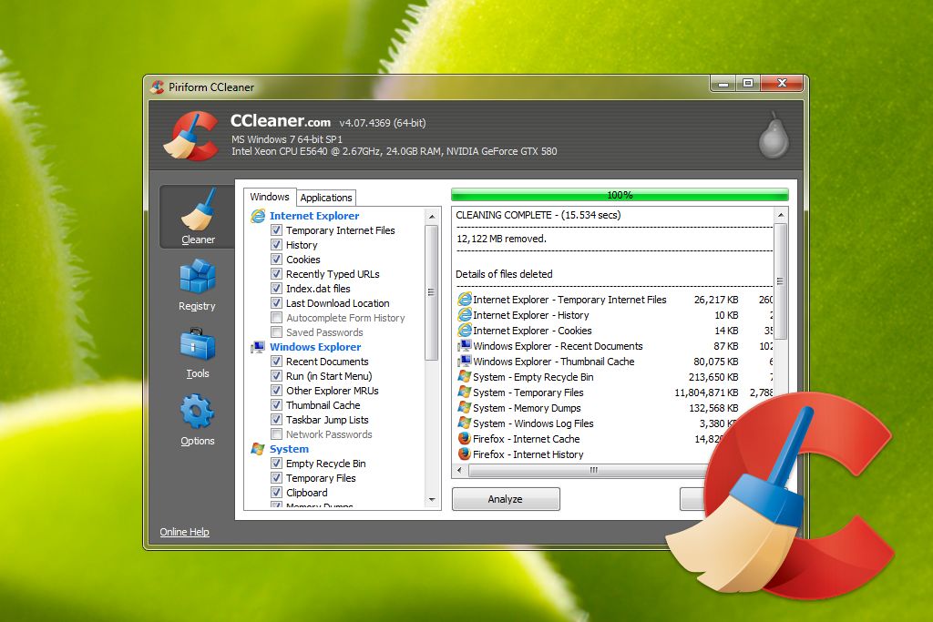Click the title bar CCleaner app icon
The image size is (933, 622).
coord(157,87)
